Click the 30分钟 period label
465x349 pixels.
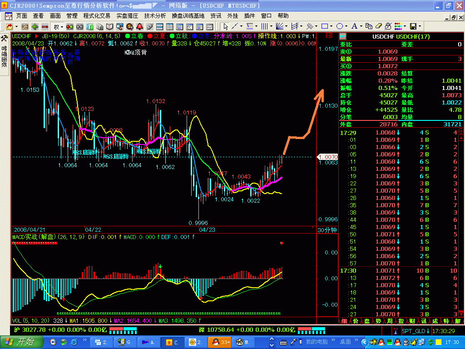coord(327,230)
